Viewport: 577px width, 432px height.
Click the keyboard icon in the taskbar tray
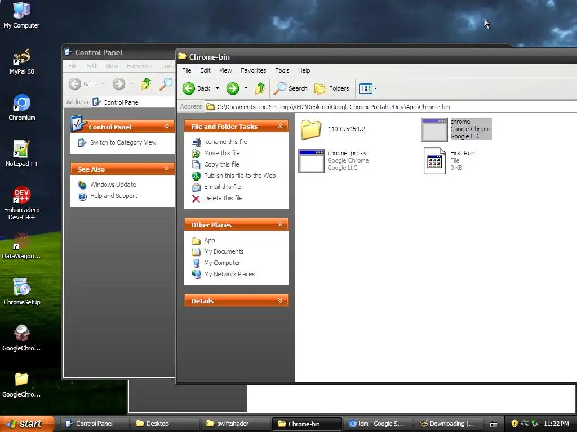494,424
